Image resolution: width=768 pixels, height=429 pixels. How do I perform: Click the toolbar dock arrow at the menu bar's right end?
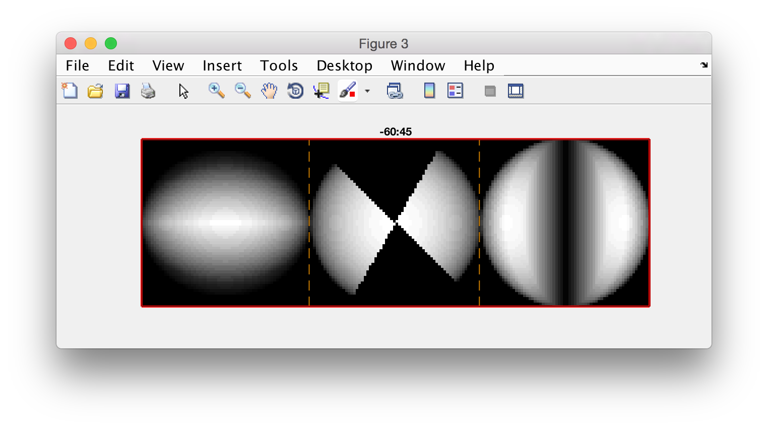pyautogui.click(x=704, y=65)
